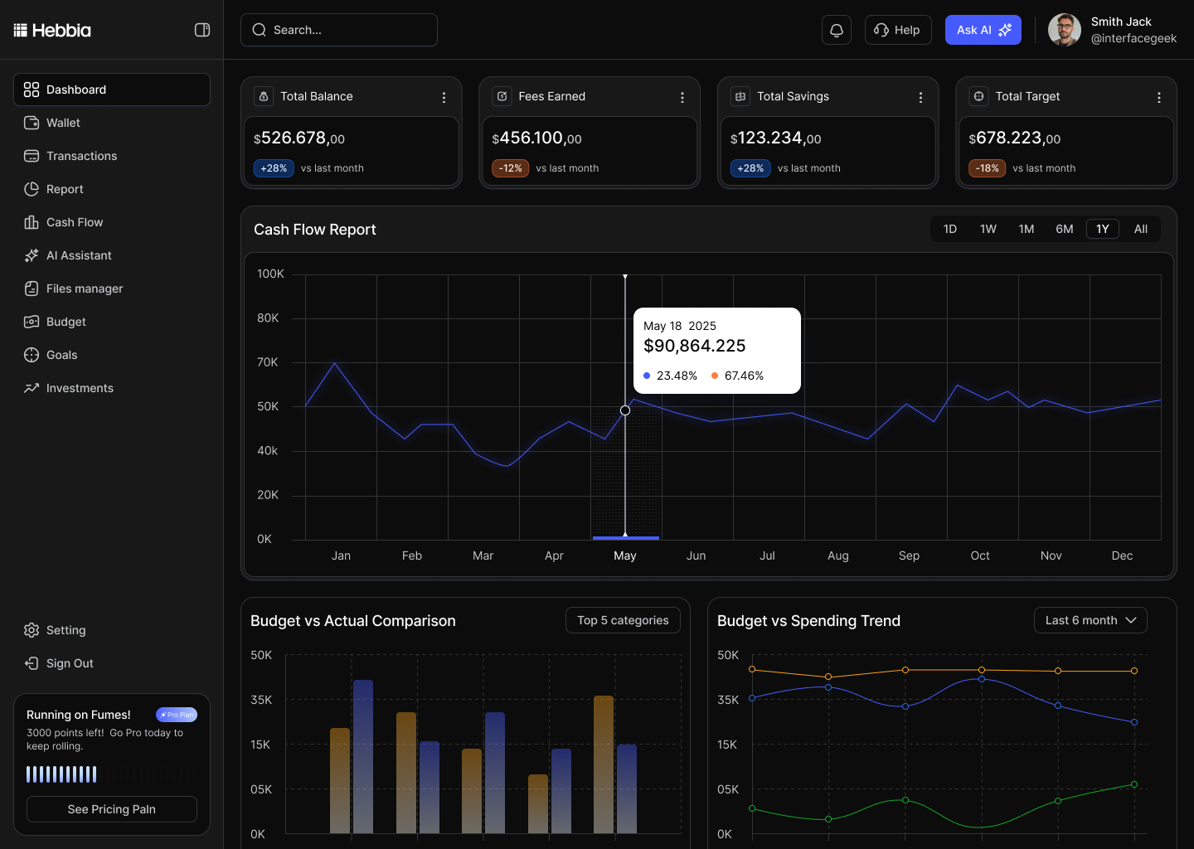Click the Ask AI button
The height and width of the screenshot is (849, 1194).
(983, 30)
